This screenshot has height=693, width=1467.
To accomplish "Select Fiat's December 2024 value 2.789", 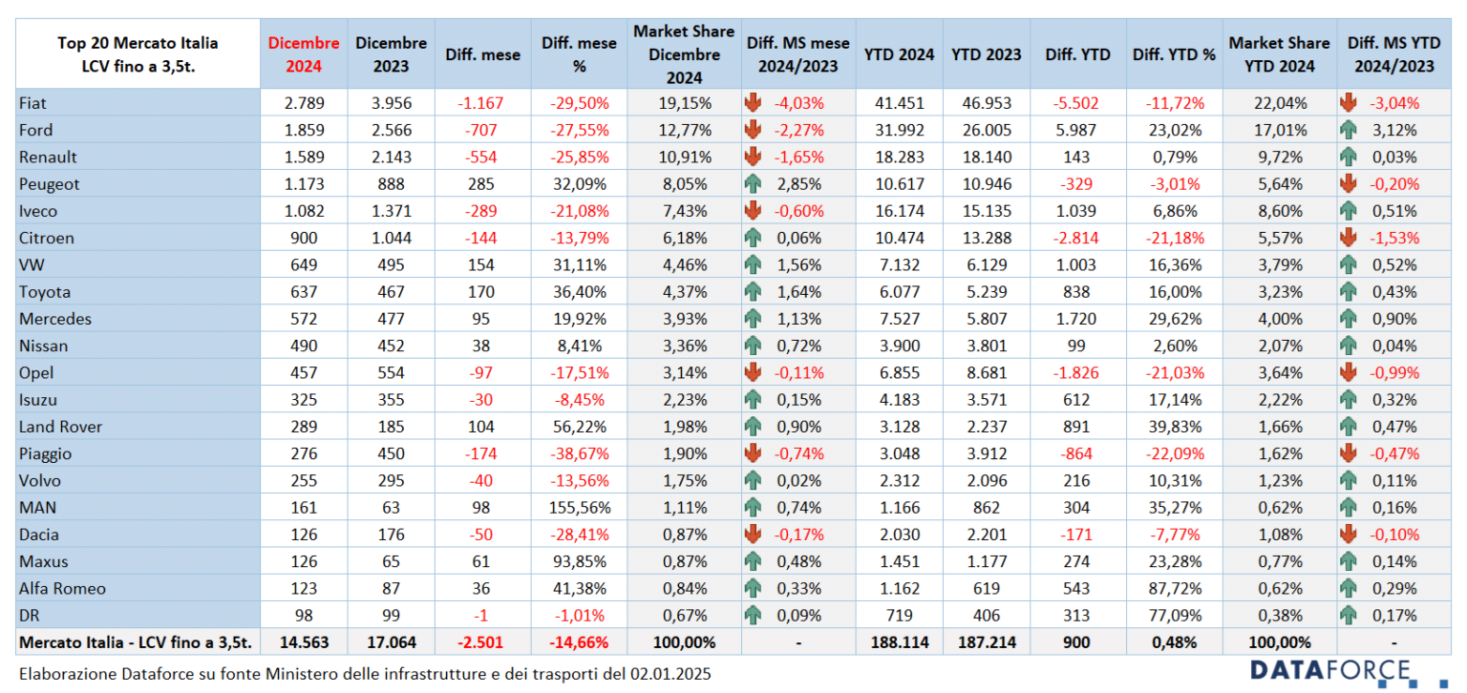I will (x=304, y=103).
